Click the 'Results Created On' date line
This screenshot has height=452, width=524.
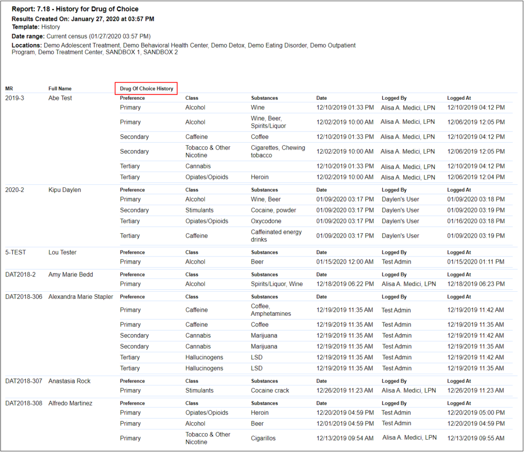pyautogui.click(x=83, y=19)
